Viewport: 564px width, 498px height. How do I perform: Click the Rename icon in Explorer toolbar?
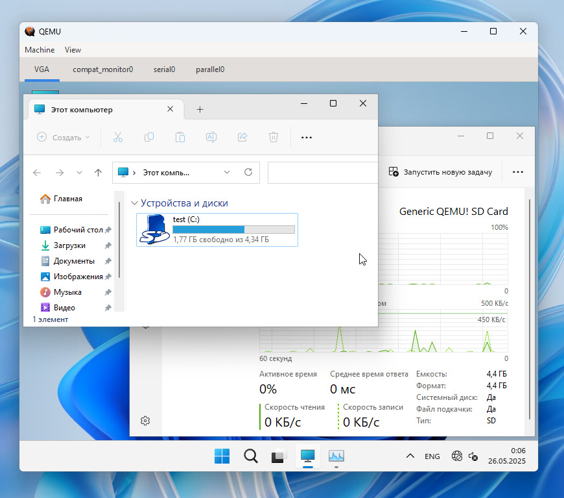tap(211, 137)
